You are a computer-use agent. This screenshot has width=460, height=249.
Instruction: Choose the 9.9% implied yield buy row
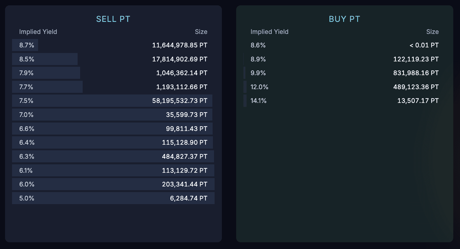[344, 73]
